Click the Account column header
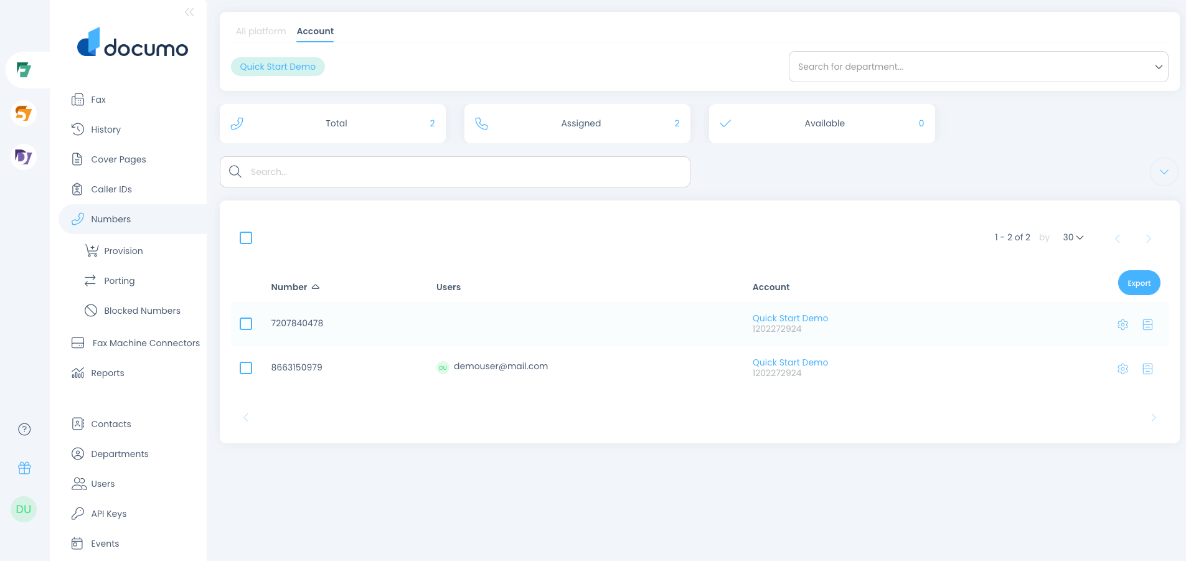The height and width of the screenshot is (561, 1186). point(771,287)
